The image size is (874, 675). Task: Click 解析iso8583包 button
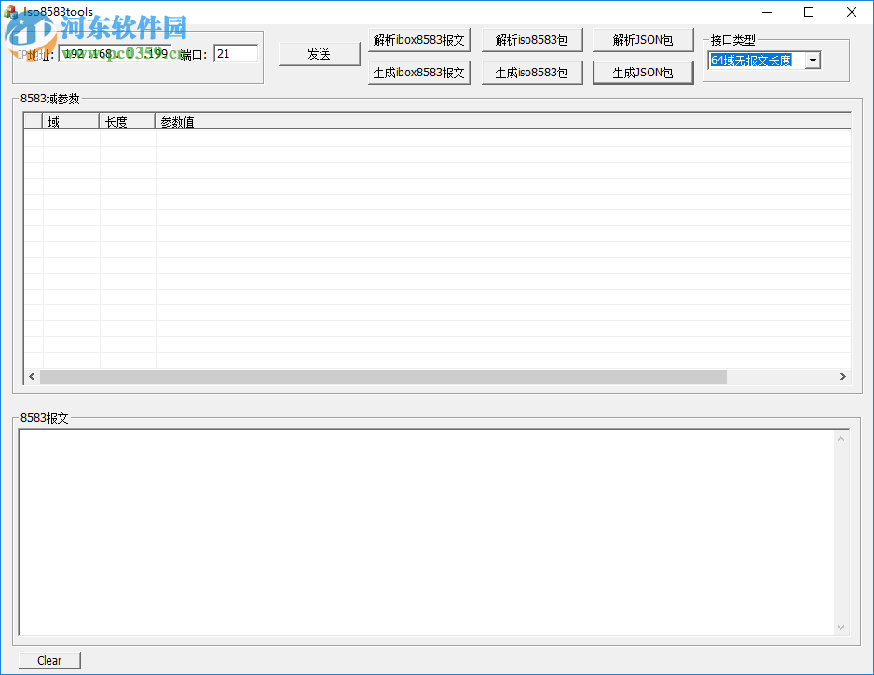tap(531, 39)
